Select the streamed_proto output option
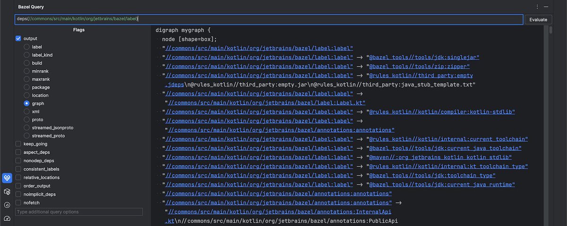 [27, 136]
